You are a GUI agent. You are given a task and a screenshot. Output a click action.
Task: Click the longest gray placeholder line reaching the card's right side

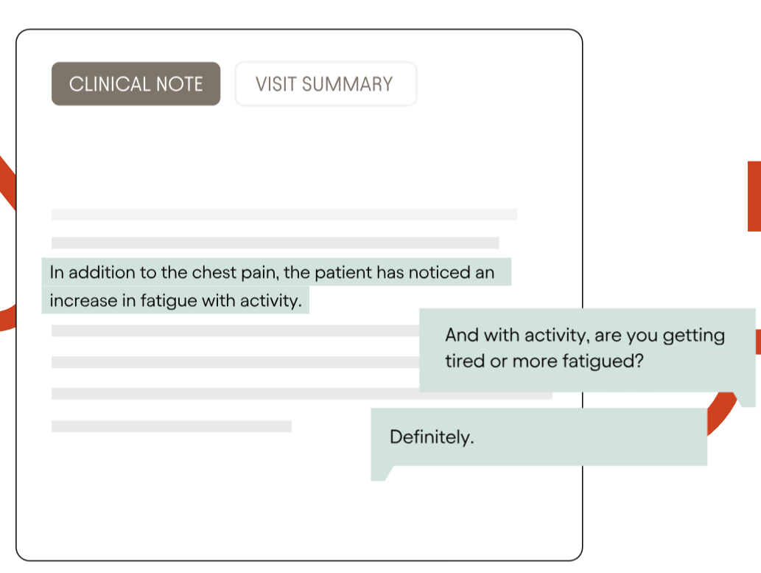click(302, 394)
